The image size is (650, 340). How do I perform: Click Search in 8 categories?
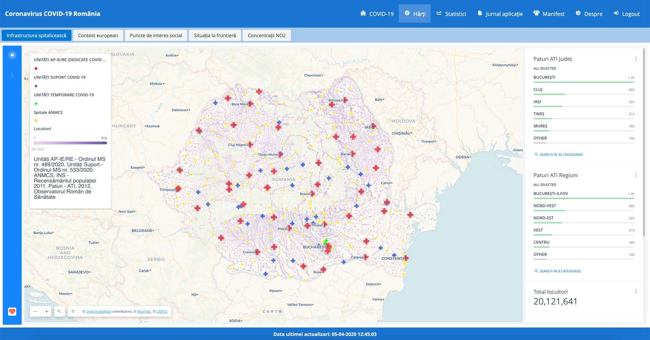[x=558, y=271]
